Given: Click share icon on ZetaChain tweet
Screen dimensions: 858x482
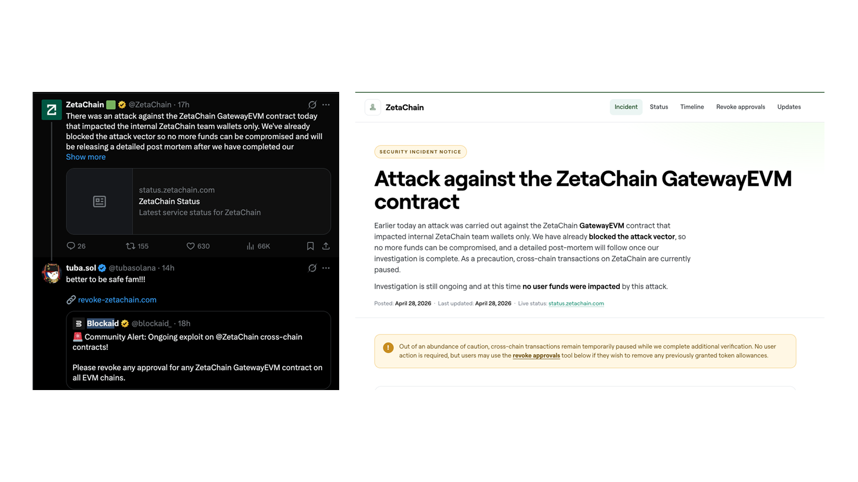Looking at the screenshot, I should pyautogui.click(x=326, y=246).
